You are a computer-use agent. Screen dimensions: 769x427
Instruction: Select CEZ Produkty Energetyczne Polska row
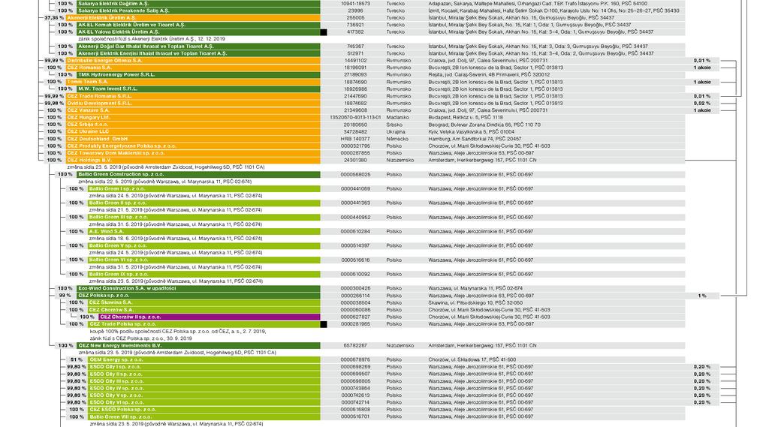[193, 146]
